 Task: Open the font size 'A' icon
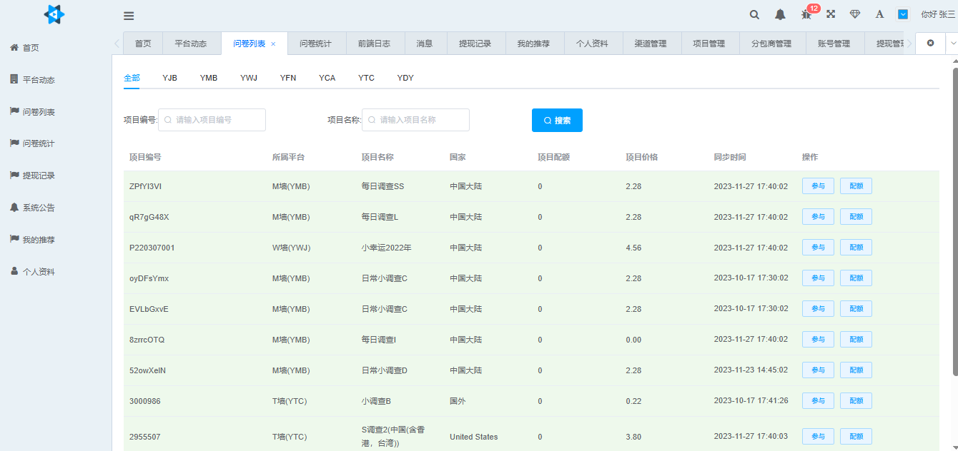pyautogui.click(x=879, y=14)
